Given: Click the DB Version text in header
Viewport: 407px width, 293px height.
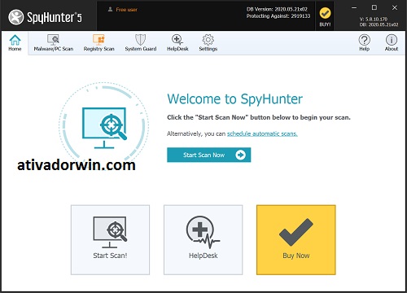Looking at the screenshot, I should click(x=277, y=9).
